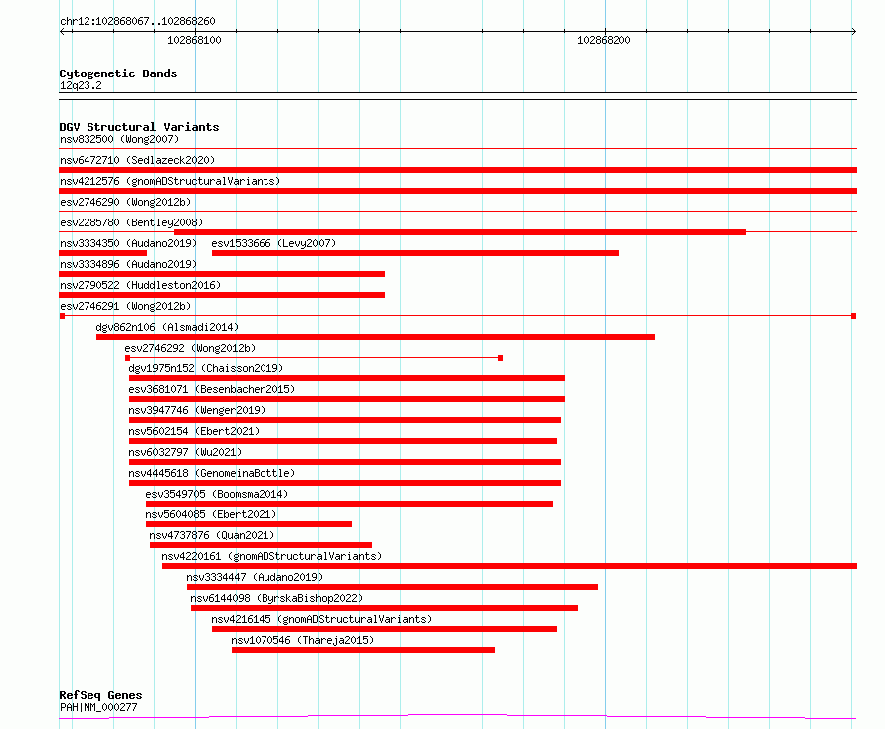Click nsv3334896 (Audano2019) label
The width and height of the screenshot is (885, 729).
pos(128,264)
